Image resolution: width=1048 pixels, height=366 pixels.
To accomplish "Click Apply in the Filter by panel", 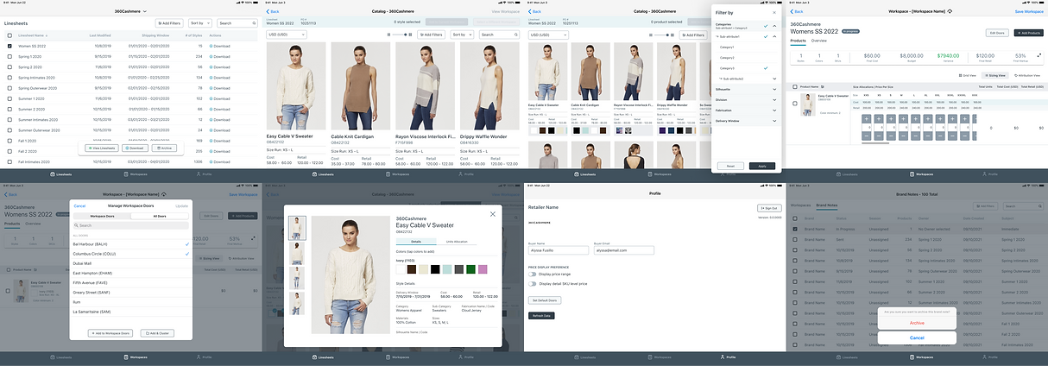I will point(761,165).
